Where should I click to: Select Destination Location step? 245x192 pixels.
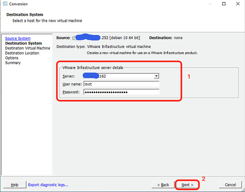click(22, 53)
